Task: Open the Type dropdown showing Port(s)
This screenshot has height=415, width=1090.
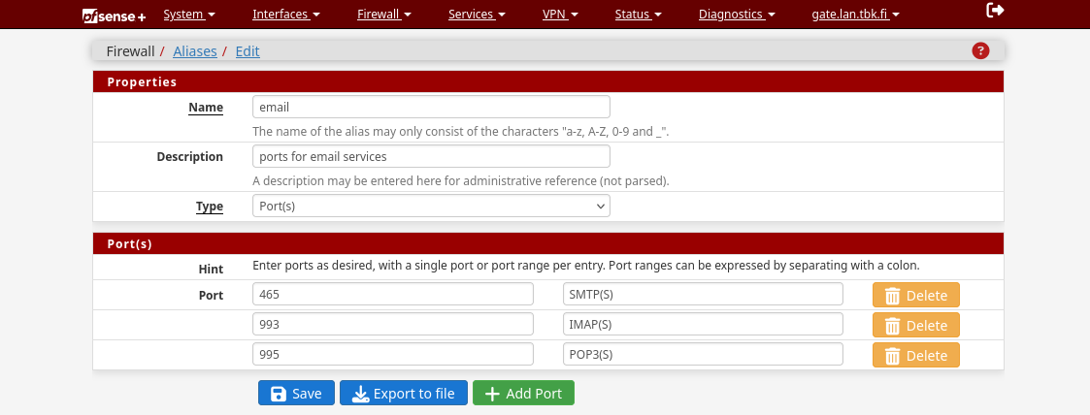Action: [431, 206]
